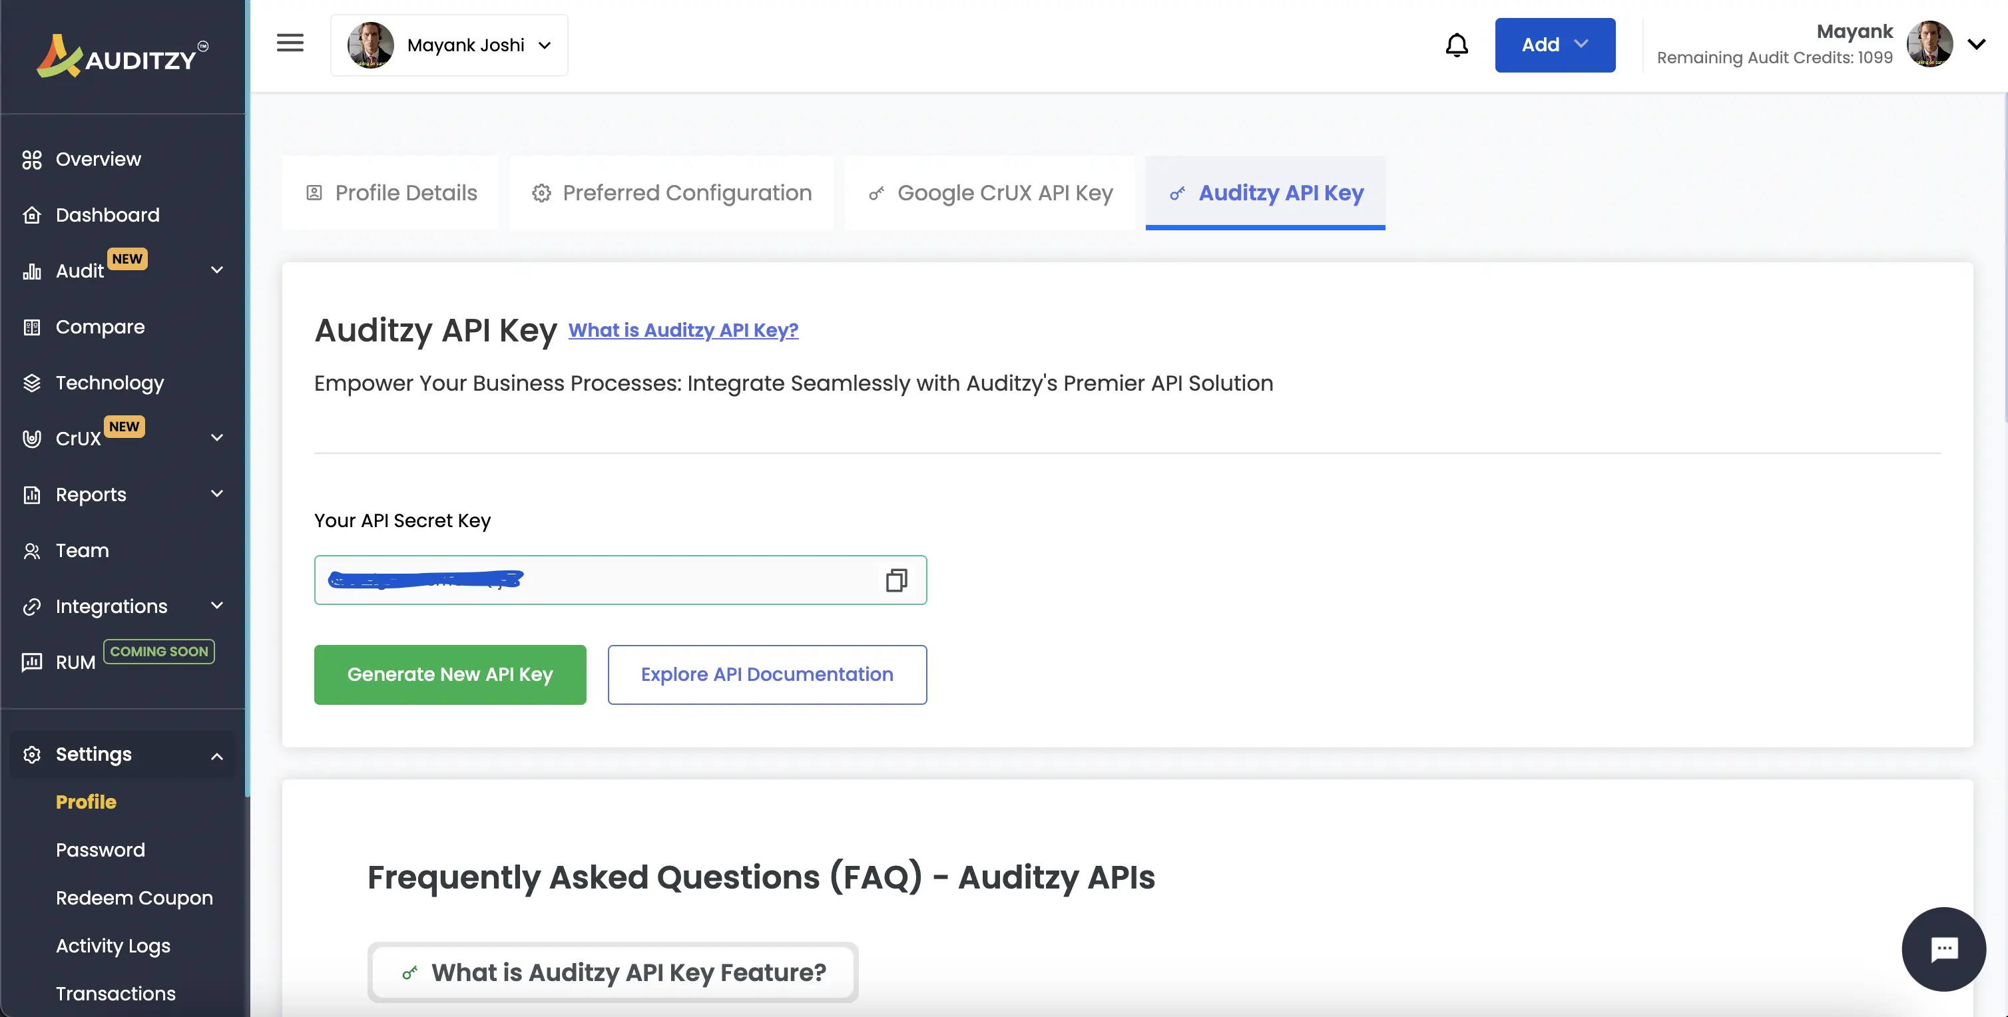The image size is (2008, 1017).
Task: Click the Audit bar chart icon
Action: [32, 271]
